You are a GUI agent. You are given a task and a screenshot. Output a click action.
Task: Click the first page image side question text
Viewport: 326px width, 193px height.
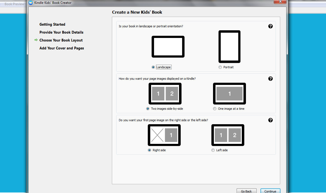(x=163, y=120)
